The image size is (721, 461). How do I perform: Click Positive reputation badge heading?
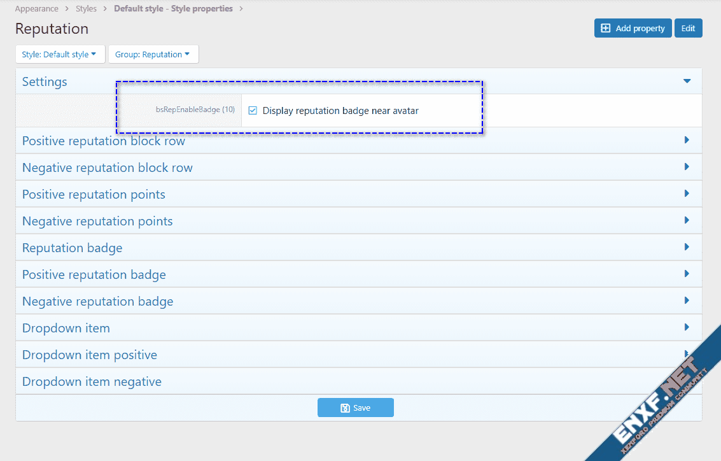94,274
